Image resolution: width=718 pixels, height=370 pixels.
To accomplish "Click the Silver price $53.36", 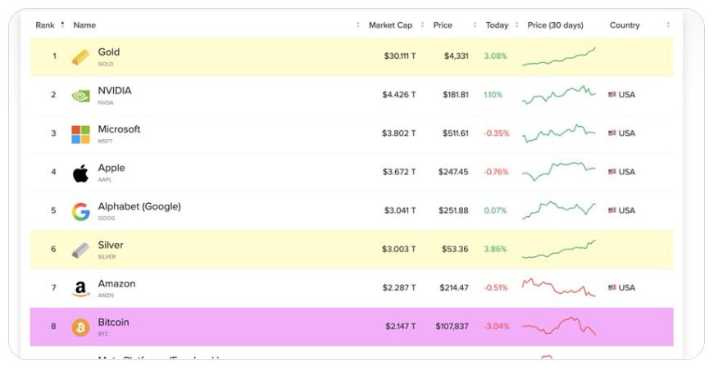I will pos(455,249).
